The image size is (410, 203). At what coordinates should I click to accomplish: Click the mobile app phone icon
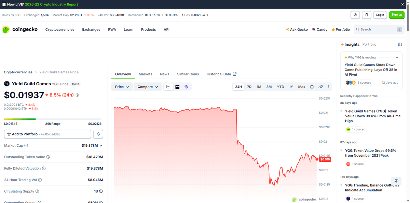point(367,15)
